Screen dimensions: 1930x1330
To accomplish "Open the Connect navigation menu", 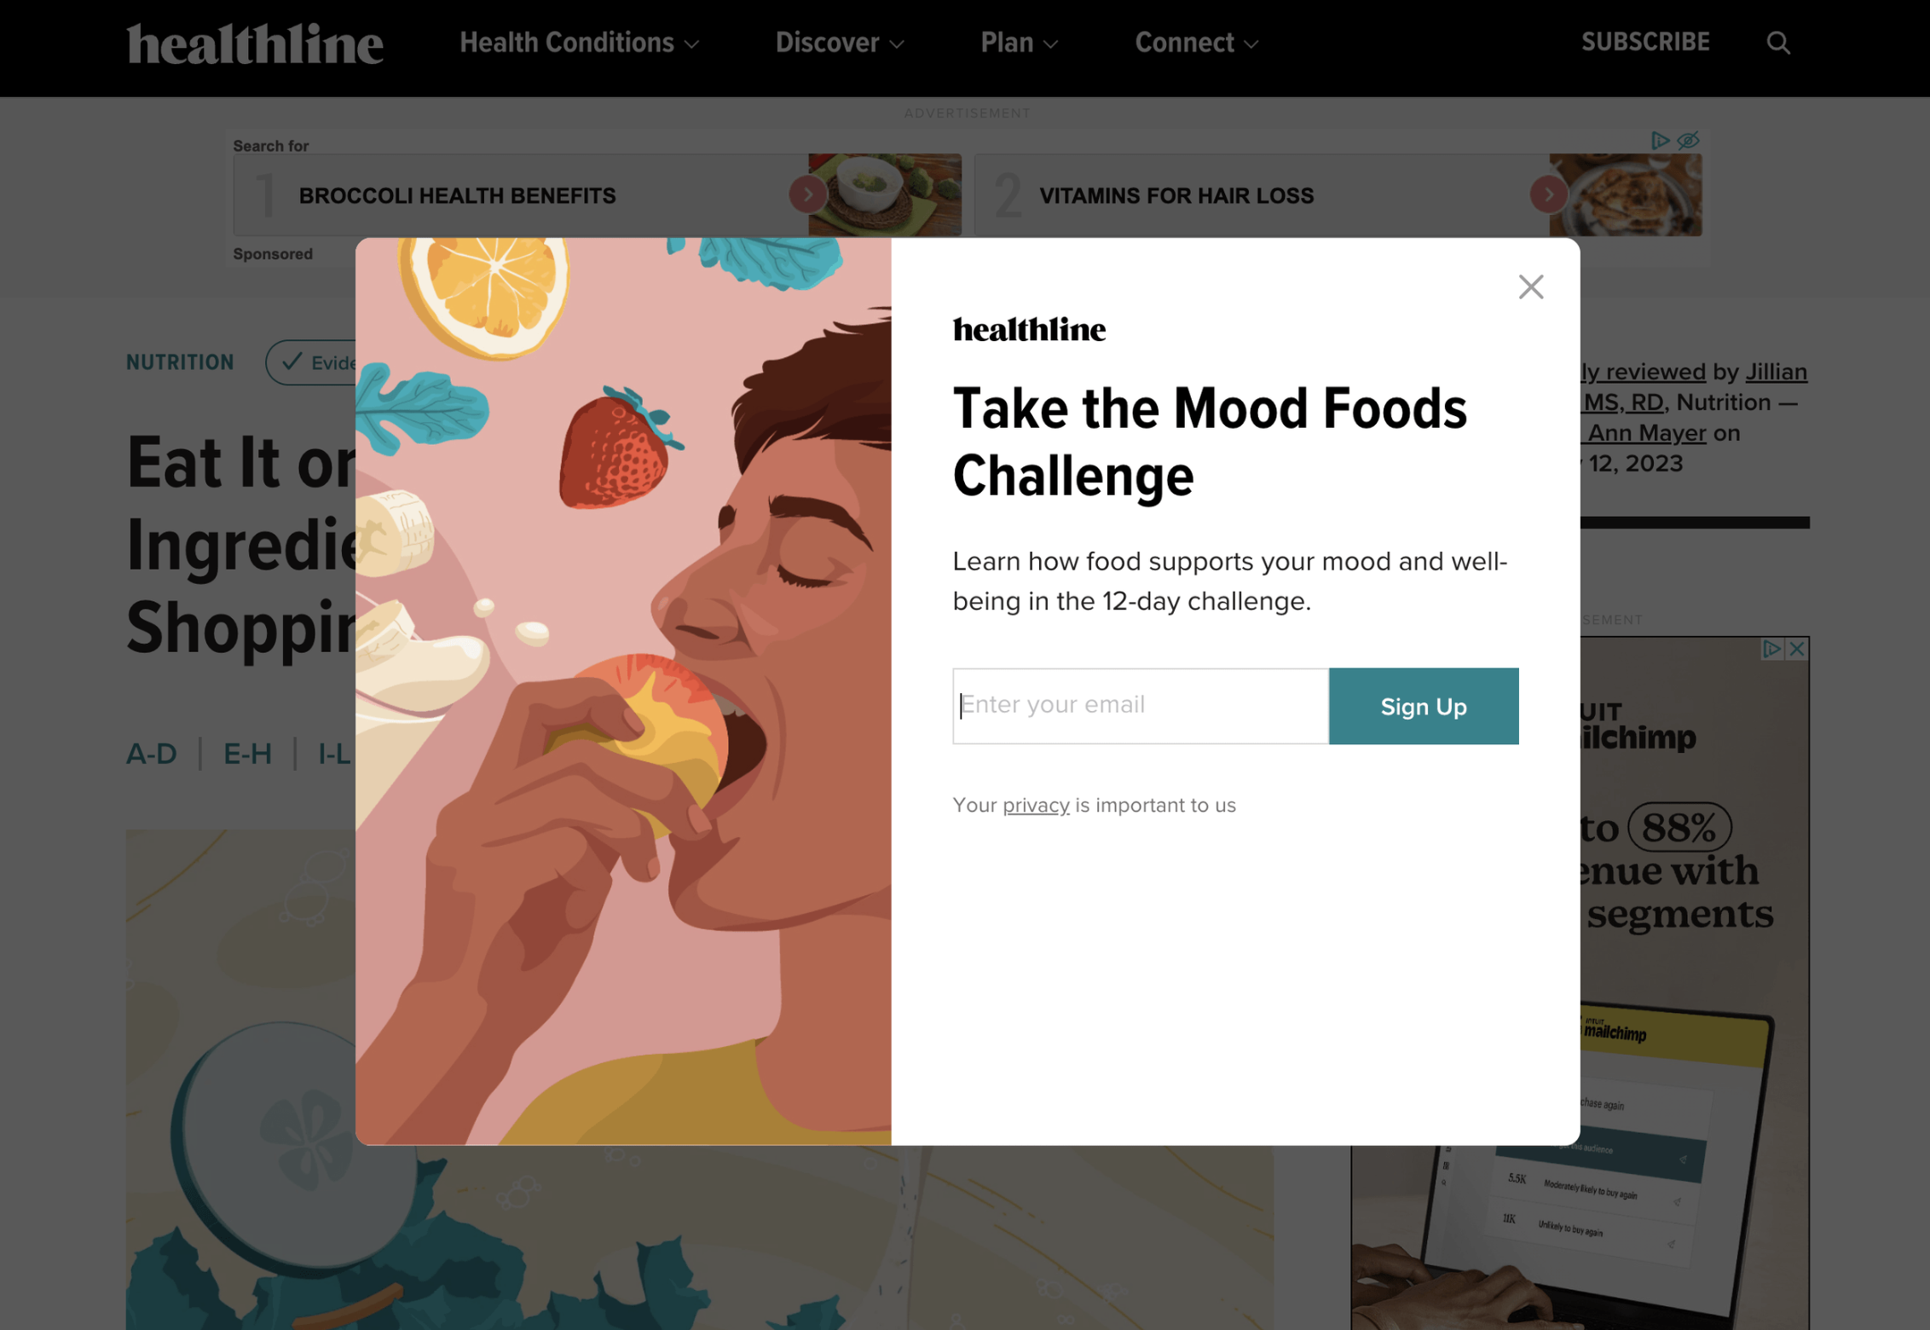I will click(x=1196, y=43).
